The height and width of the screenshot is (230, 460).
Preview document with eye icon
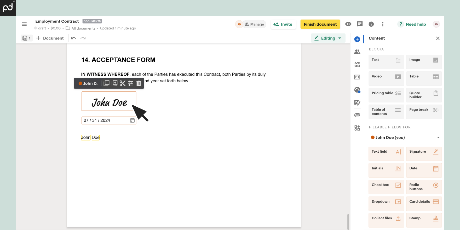point(348,24)
